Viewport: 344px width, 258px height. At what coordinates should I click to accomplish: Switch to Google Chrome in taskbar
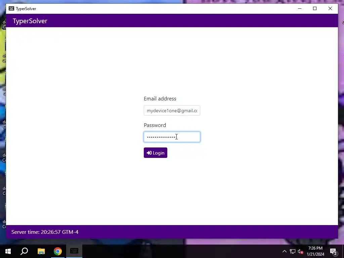(58, 251)
